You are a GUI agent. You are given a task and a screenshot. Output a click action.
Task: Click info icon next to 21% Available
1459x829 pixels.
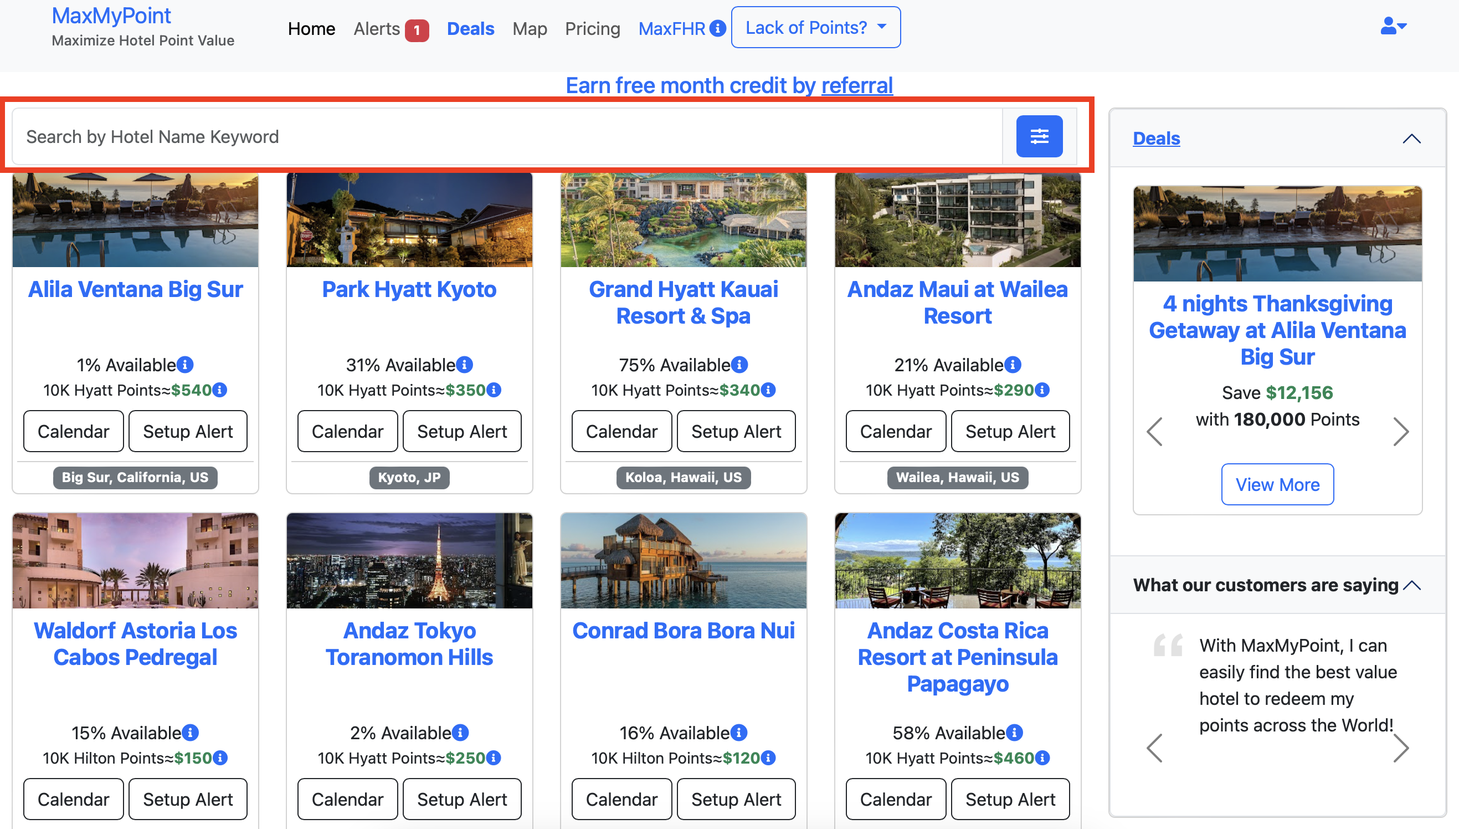point(1013,365)
